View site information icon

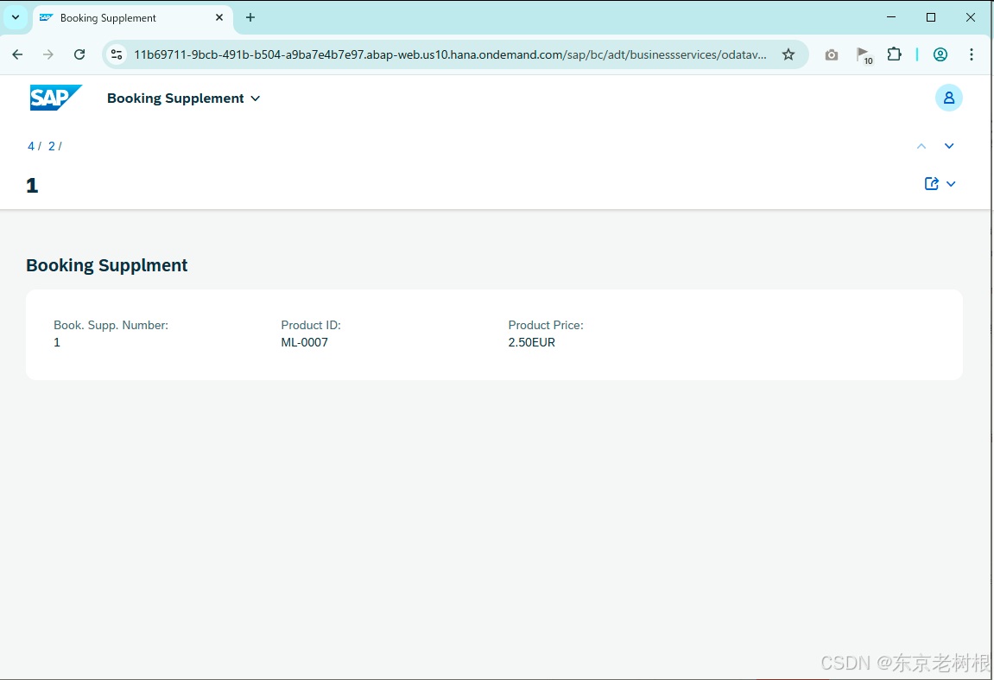[117, 54]
